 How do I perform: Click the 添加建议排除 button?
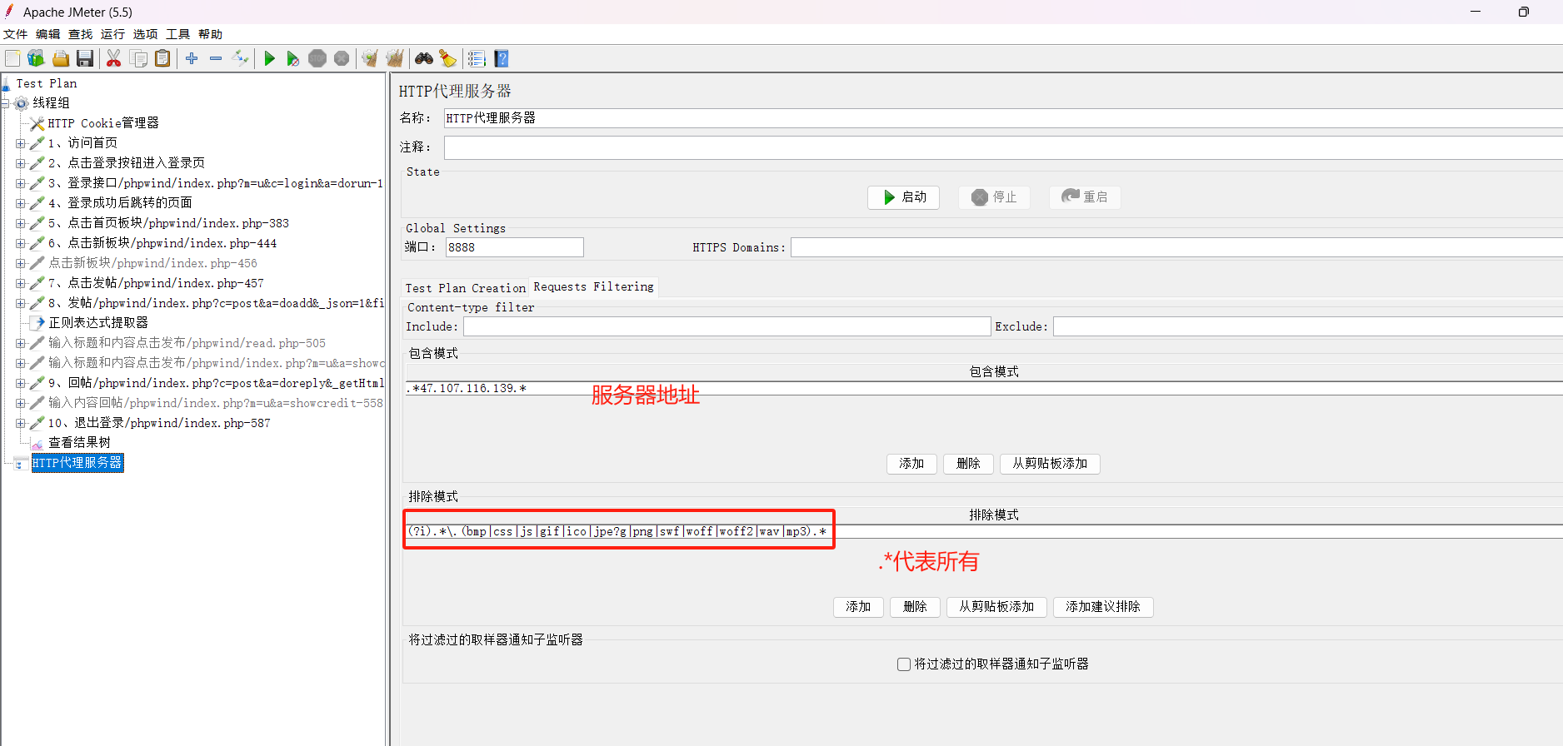pos(1103,607)
